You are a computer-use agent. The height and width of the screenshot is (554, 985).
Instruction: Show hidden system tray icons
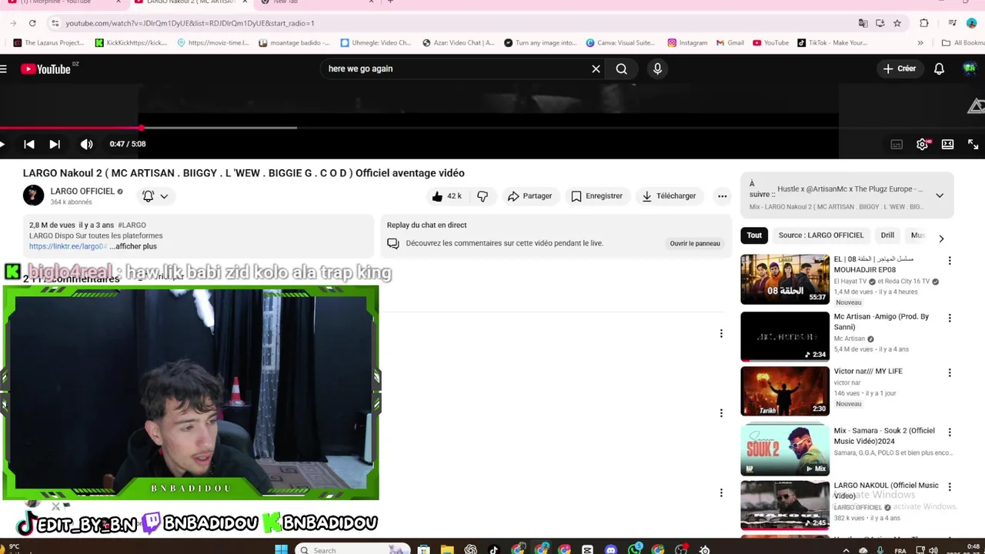pyautogui.click(x=846, y=550)
